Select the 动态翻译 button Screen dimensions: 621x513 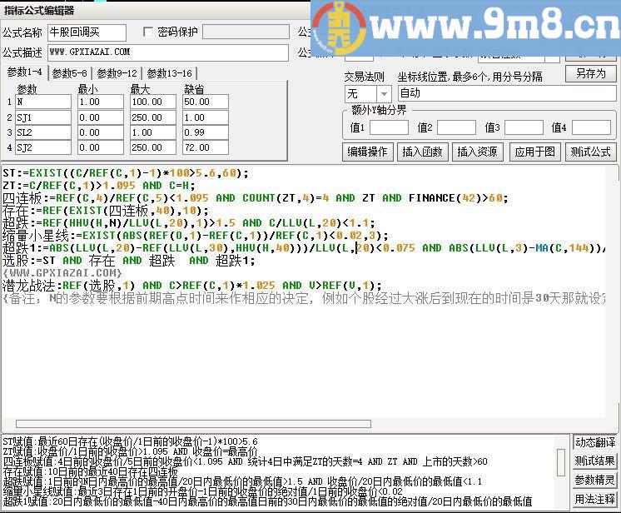tap(595, 442)
